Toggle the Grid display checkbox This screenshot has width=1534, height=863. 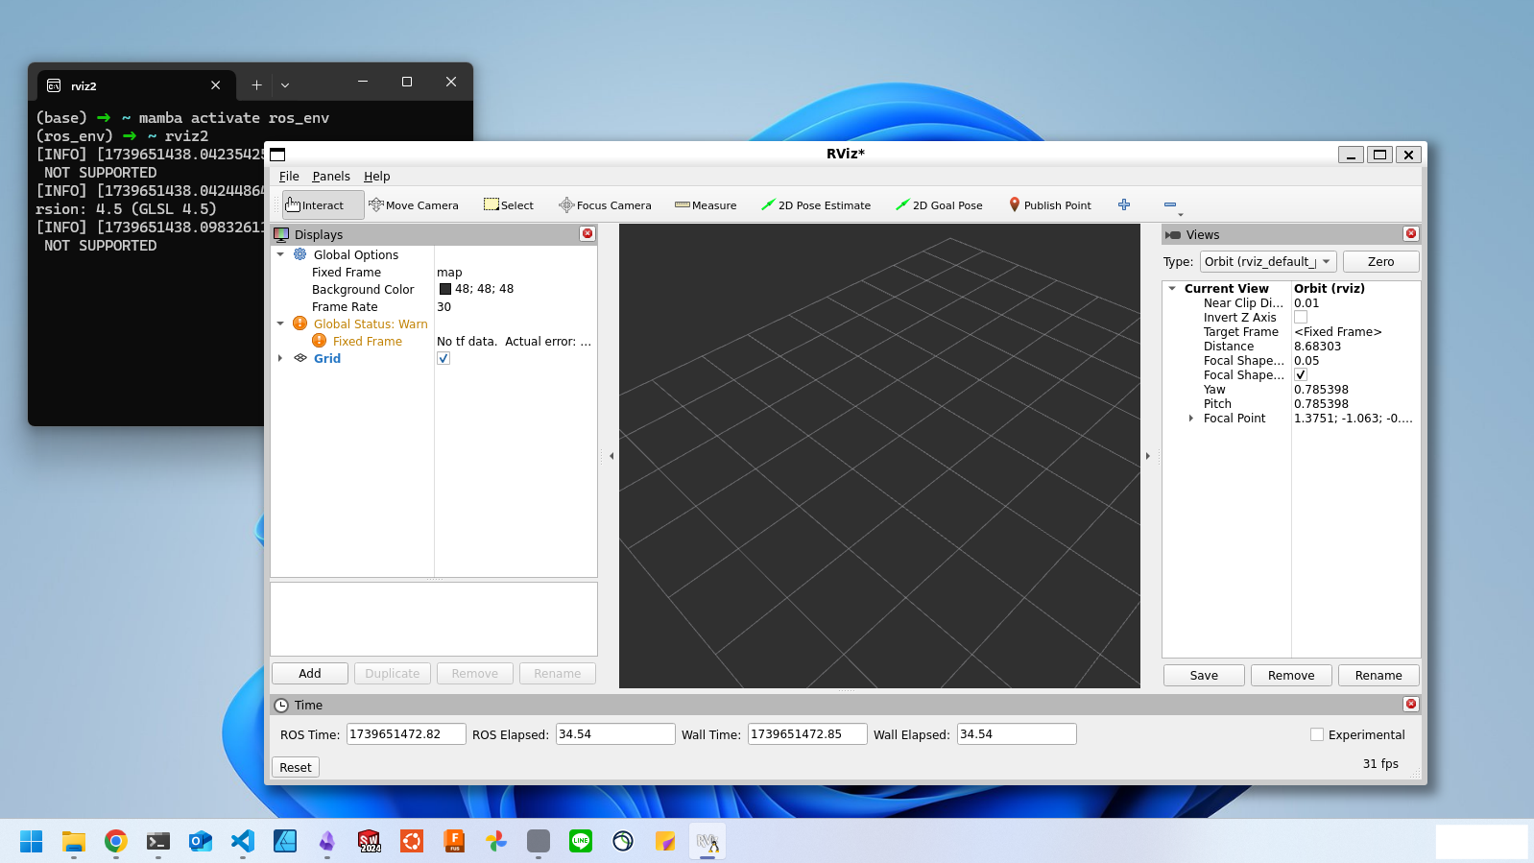(x=443, y=358)
